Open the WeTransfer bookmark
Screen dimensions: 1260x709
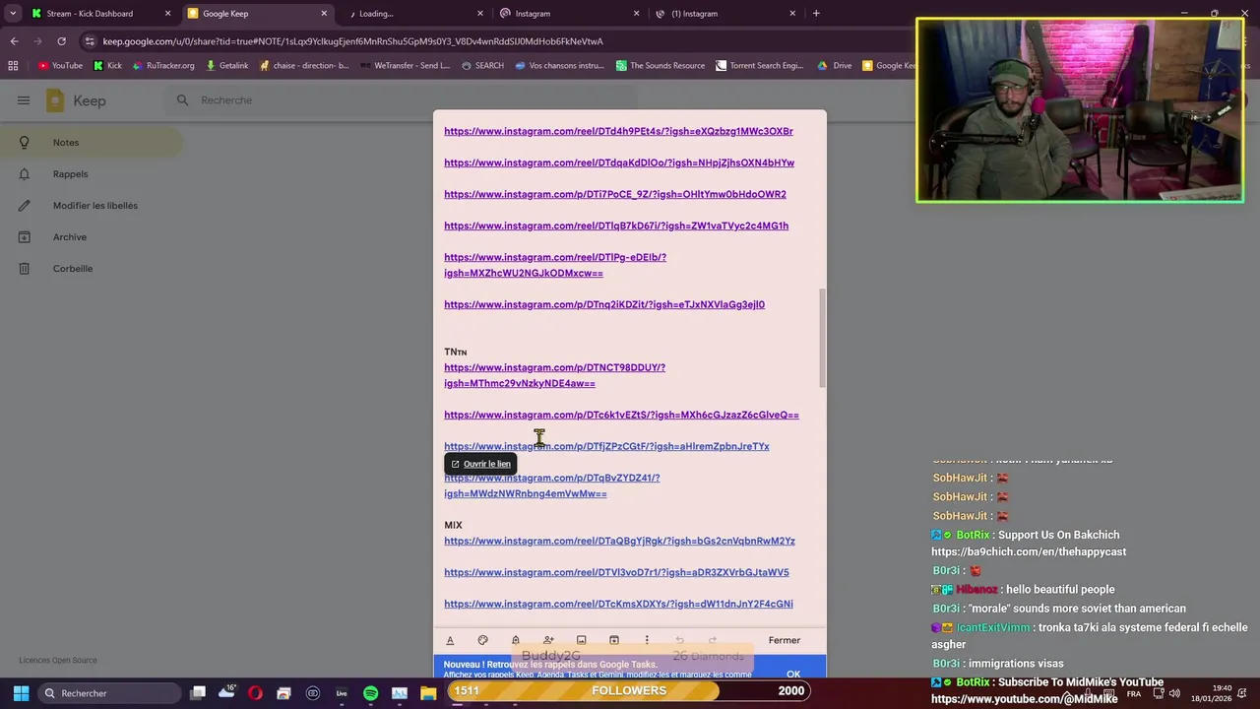coord(406,66)
